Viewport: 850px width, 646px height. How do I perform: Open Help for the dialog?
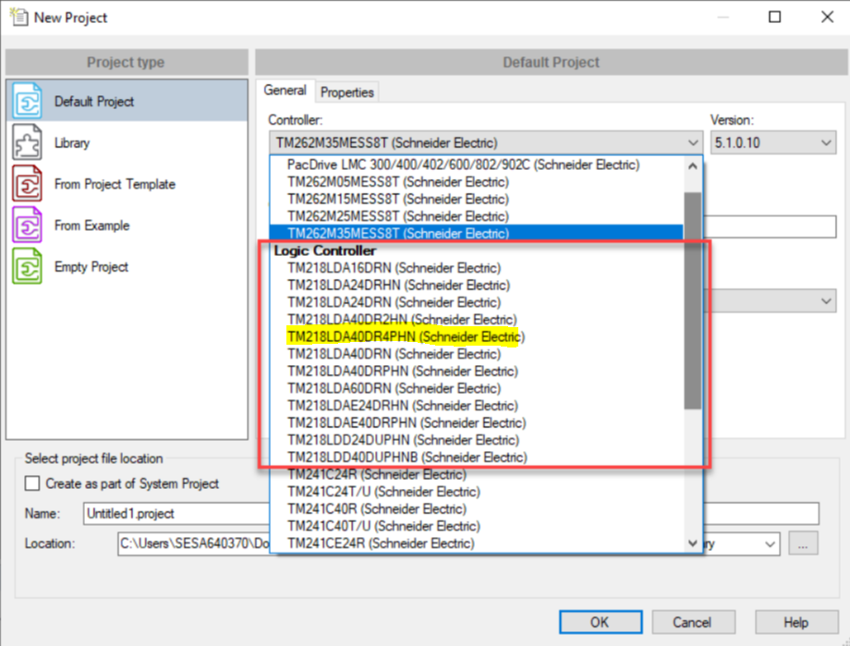pyautogui.click(x=796, y=622)
